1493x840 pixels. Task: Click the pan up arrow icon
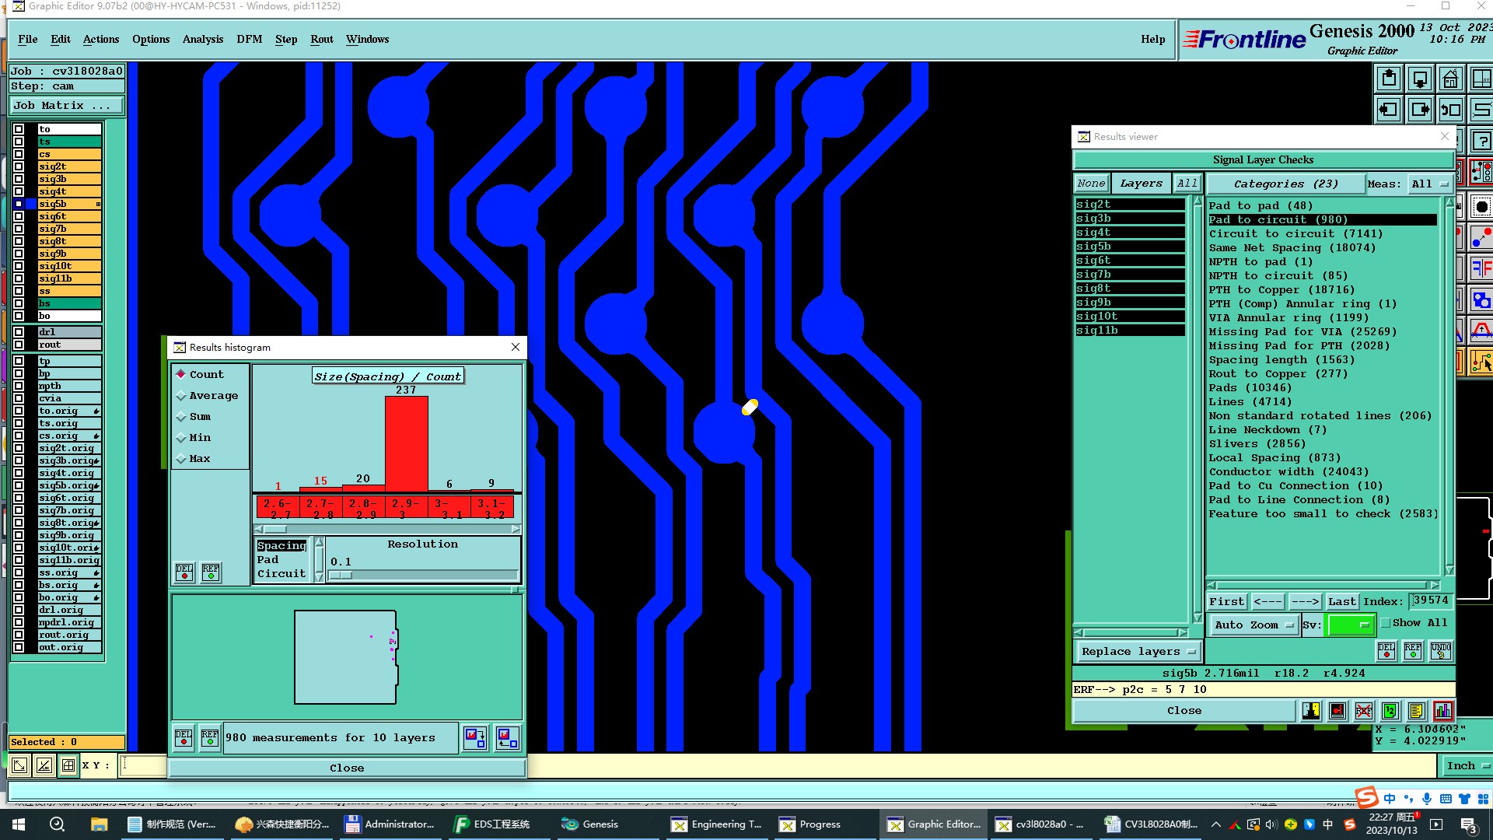coord(1389,79)
